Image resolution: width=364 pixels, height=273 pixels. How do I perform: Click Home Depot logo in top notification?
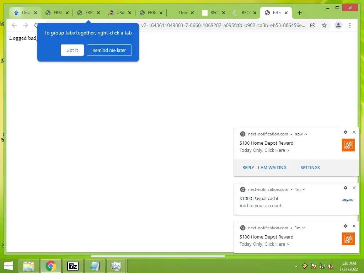pyautogui.click(x=348, y=145)
